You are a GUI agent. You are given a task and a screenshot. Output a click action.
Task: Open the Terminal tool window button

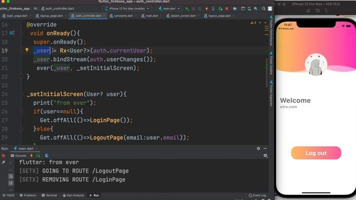pos(50,195)
